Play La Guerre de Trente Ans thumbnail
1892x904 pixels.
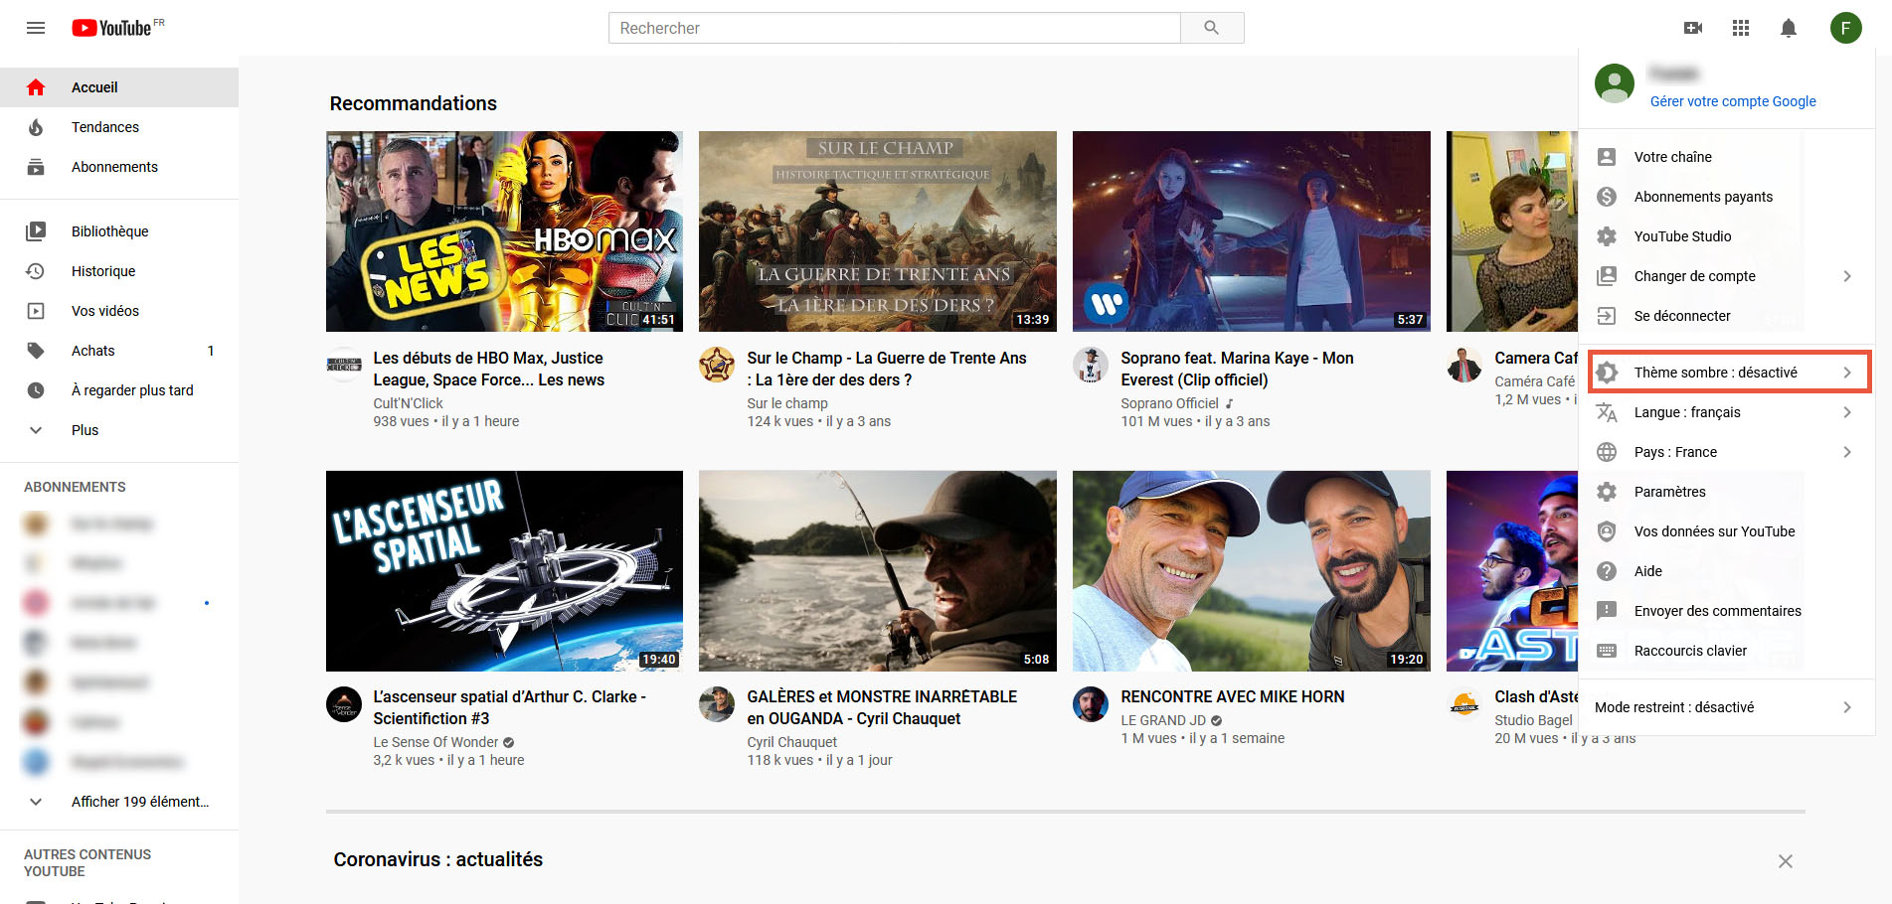point(878,231)
